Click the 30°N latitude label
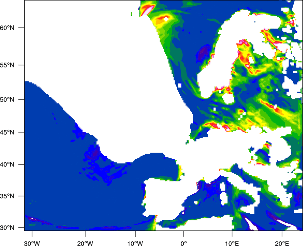The height and width of the screenshot is (246, 303). [7, 228]
